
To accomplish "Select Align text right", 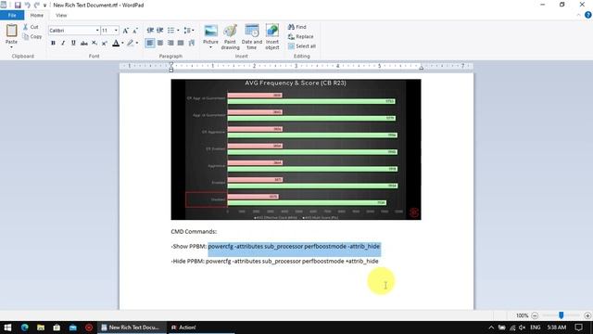I will pyautogui.click(x=170, y=43).
